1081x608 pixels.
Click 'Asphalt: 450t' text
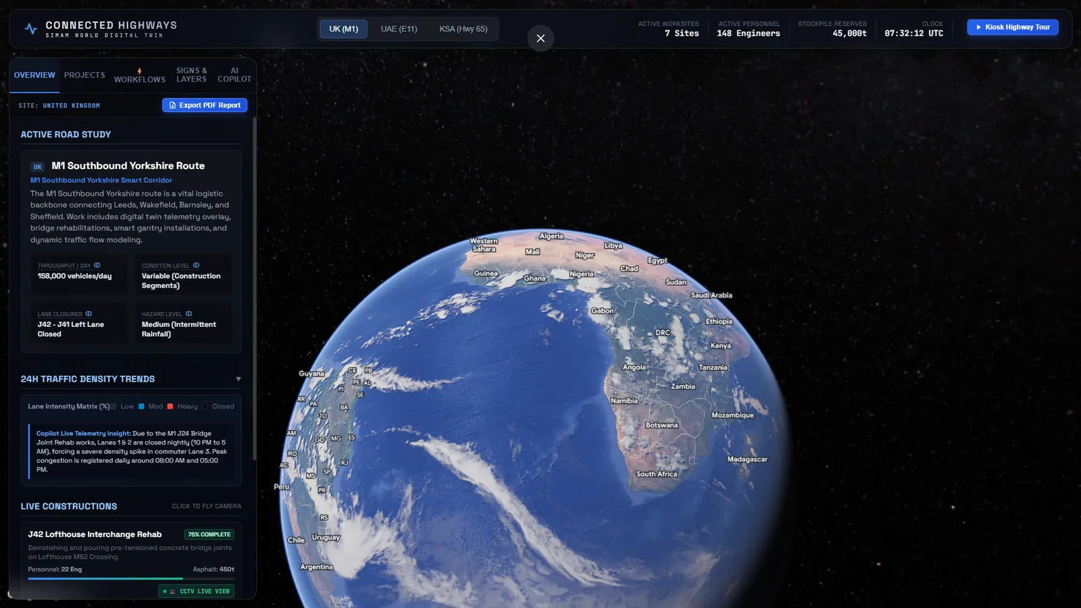213,569
